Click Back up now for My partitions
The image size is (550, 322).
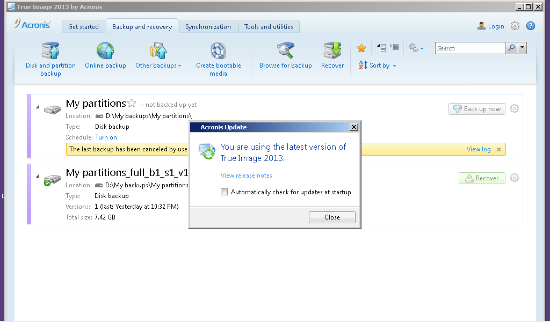click(477, 109)
